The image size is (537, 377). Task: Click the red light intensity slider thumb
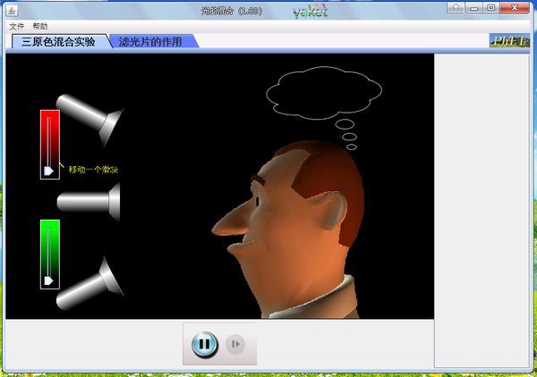point(49,171)
